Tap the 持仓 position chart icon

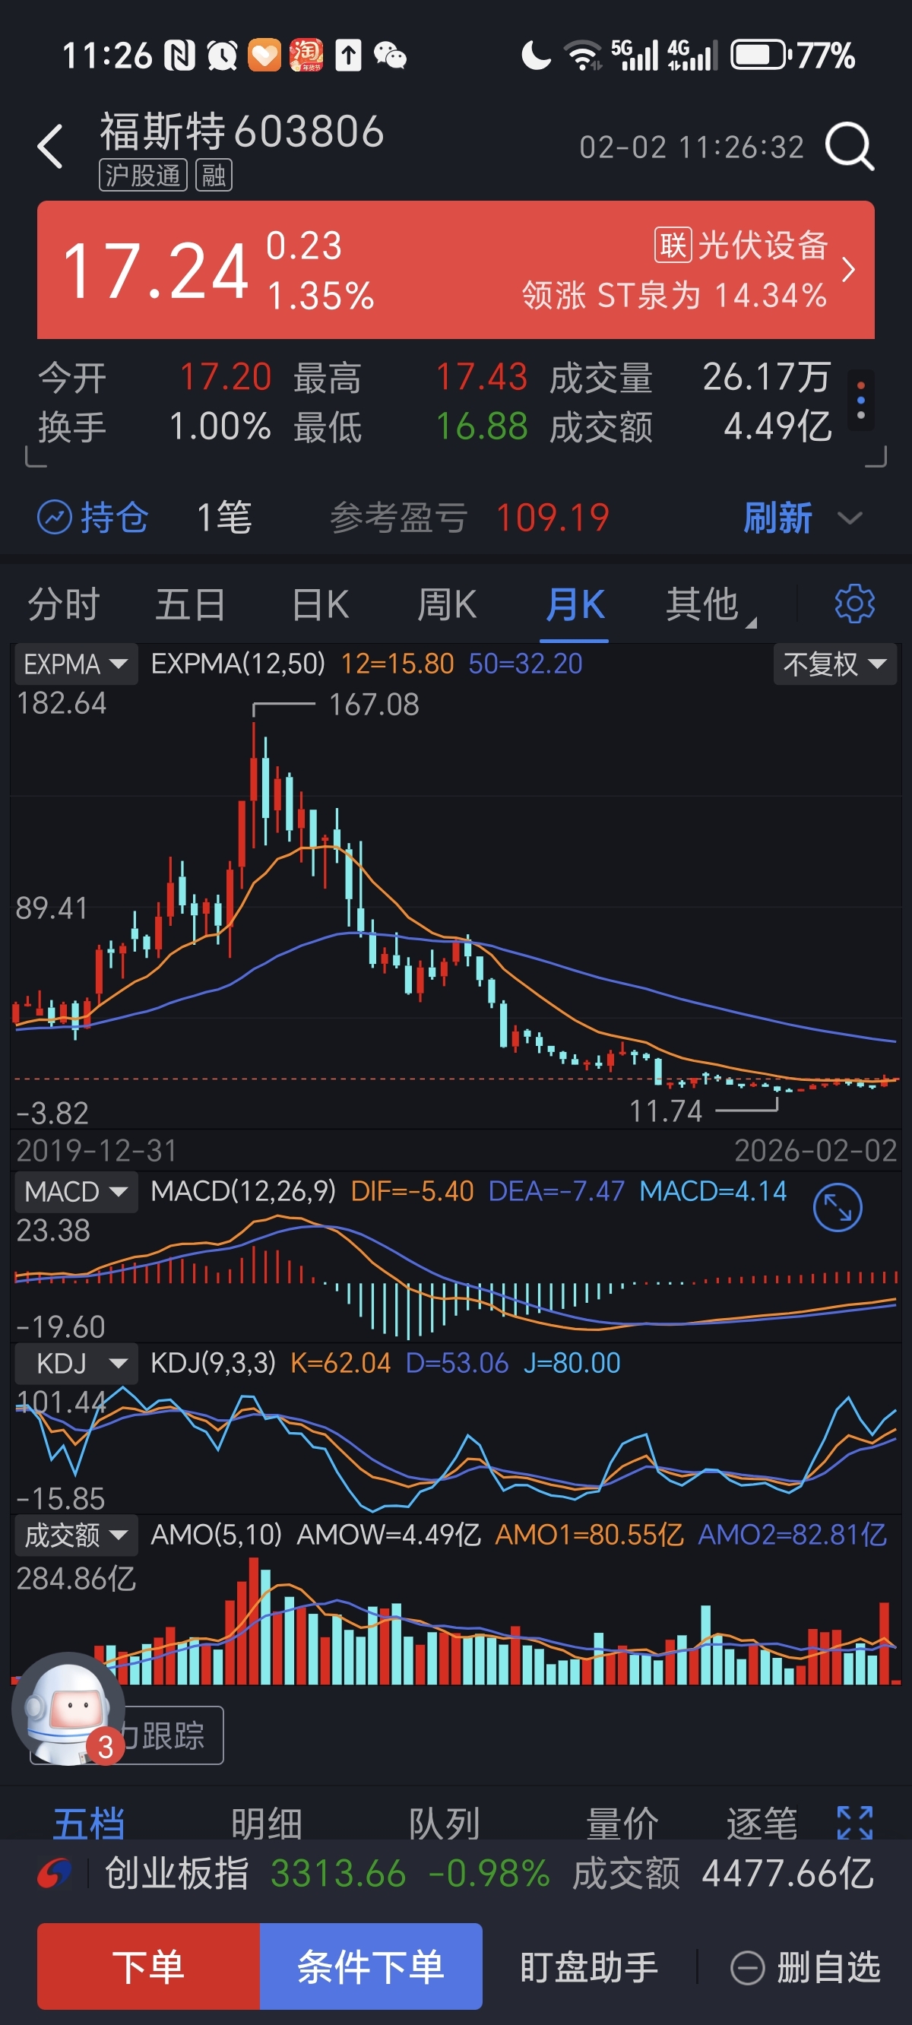[55, 517]
